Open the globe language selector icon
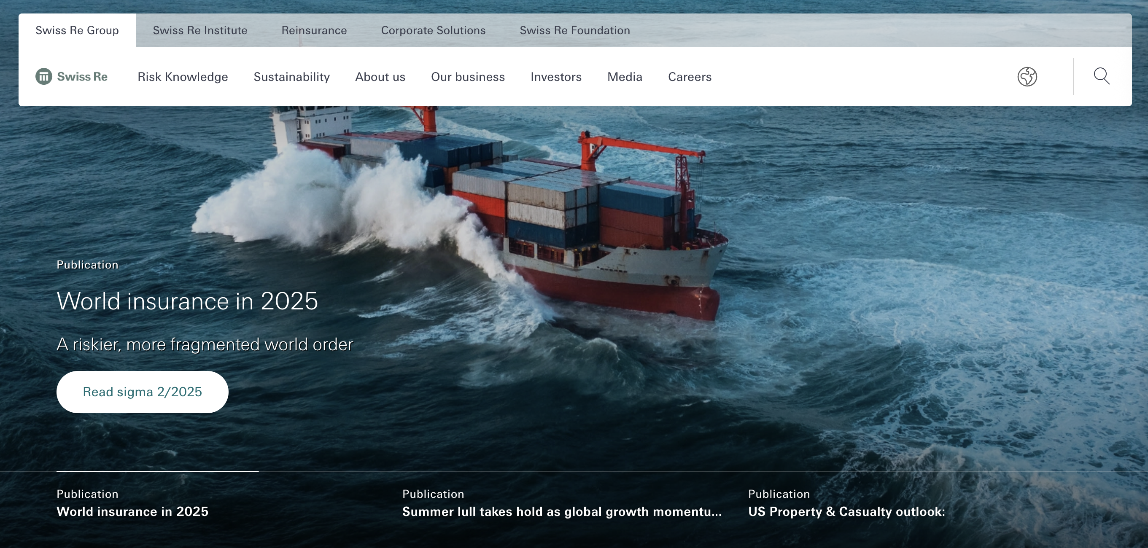The image size is (1148, 548). (1027, 77)
